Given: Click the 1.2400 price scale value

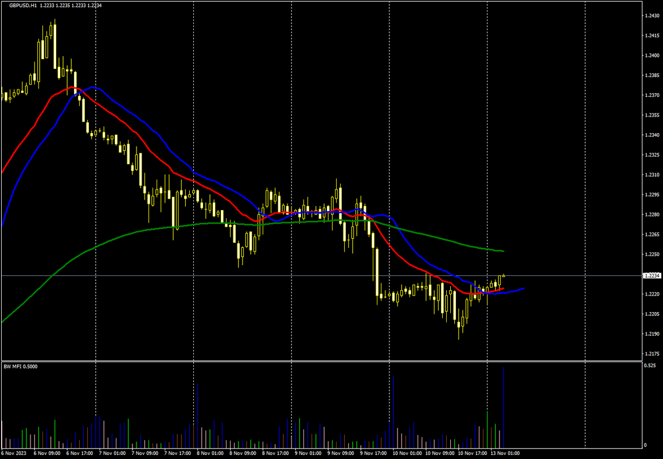Looking at the screenshot, I should [x=652, y=56].
